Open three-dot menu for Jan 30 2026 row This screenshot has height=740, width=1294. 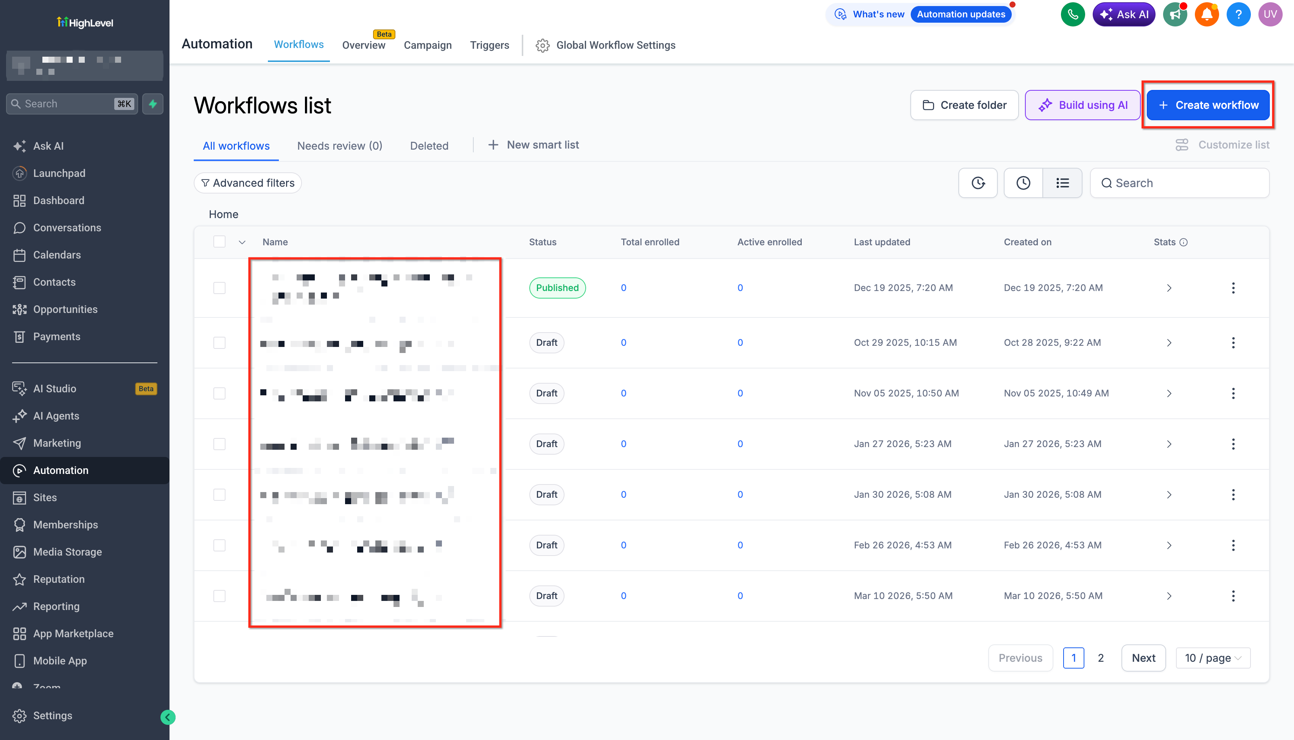[x=1233, y=494]
